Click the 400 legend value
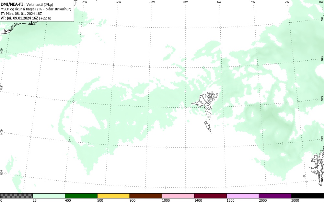The height and width of the screenshot is (203, 324). click(x=68, y=200)
